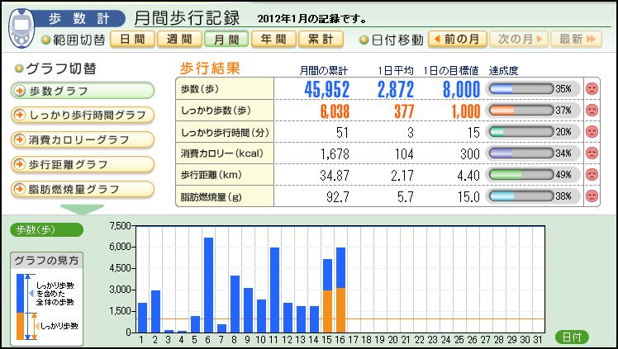
Task: Show the 歩数グラフ graph
Action: [83, 91]
